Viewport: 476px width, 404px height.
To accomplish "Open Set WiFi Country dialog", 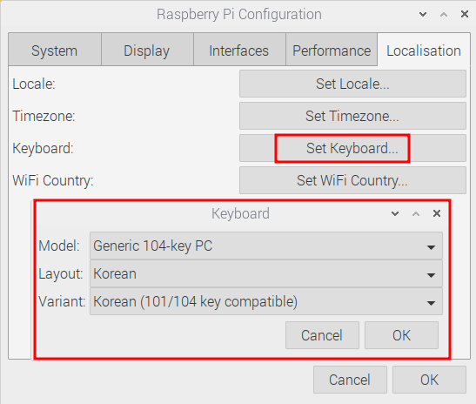I will coord(352,180).
